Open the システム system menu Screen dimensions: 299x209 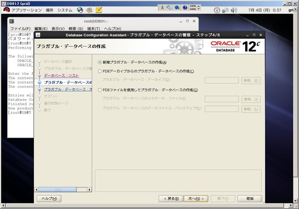(x=65, y=10)
